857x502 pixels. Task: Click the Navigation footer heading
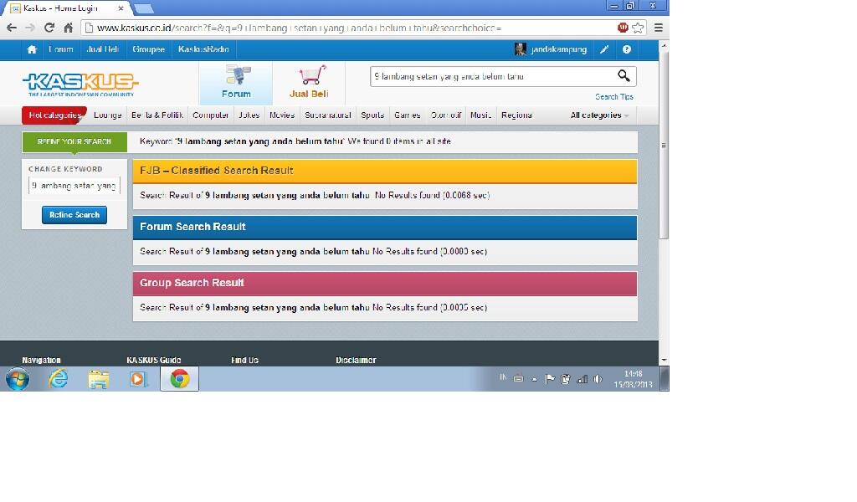click(x=42, y=361)
